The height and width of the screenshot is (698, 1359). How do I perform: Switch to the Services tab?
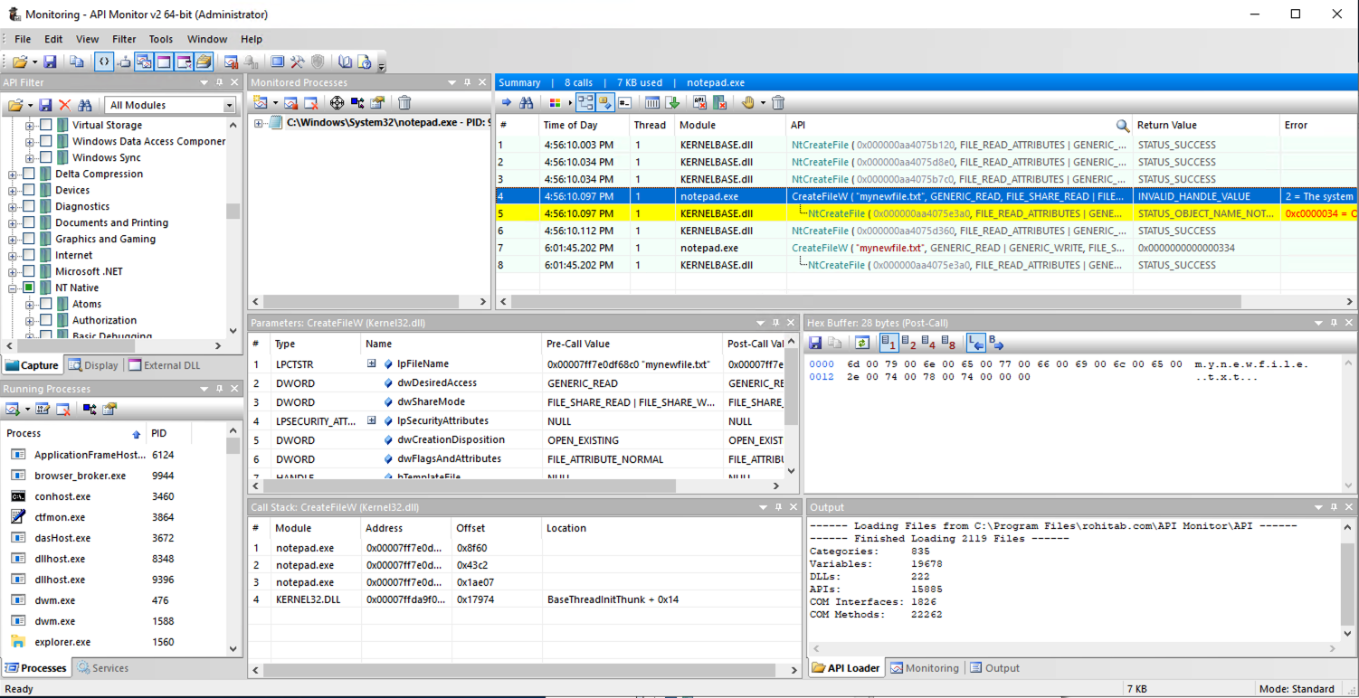coord(103,668)
